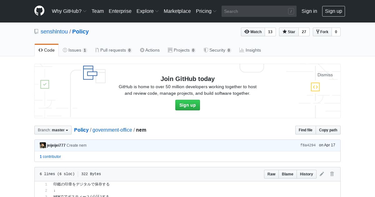Select line number 2

click(x=46, y=191)
